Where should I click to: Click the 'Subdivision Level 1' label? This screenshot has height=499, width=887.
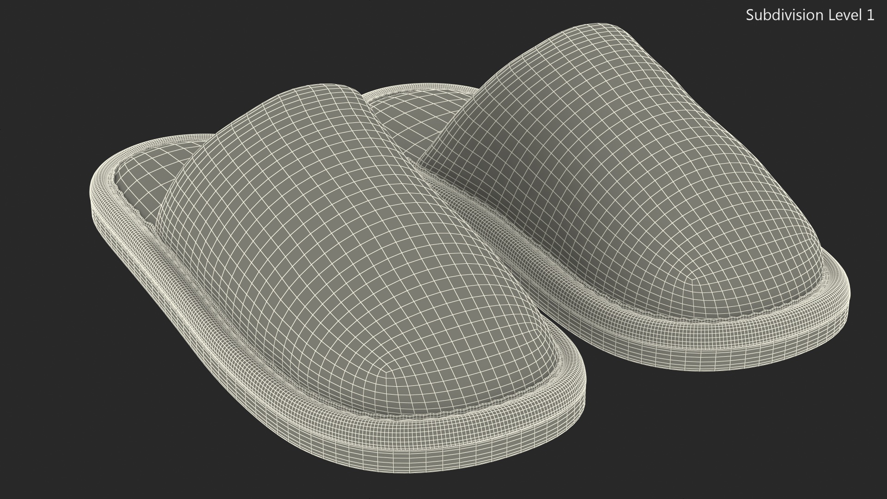coord(810,15)
